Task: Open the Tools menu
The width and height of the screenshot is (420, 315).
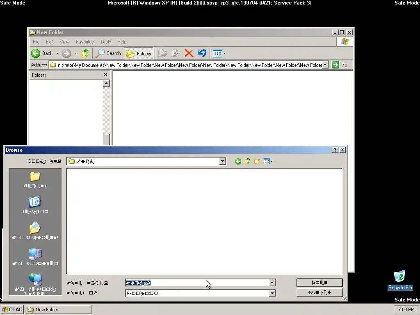Action: [x=105, y=42]
